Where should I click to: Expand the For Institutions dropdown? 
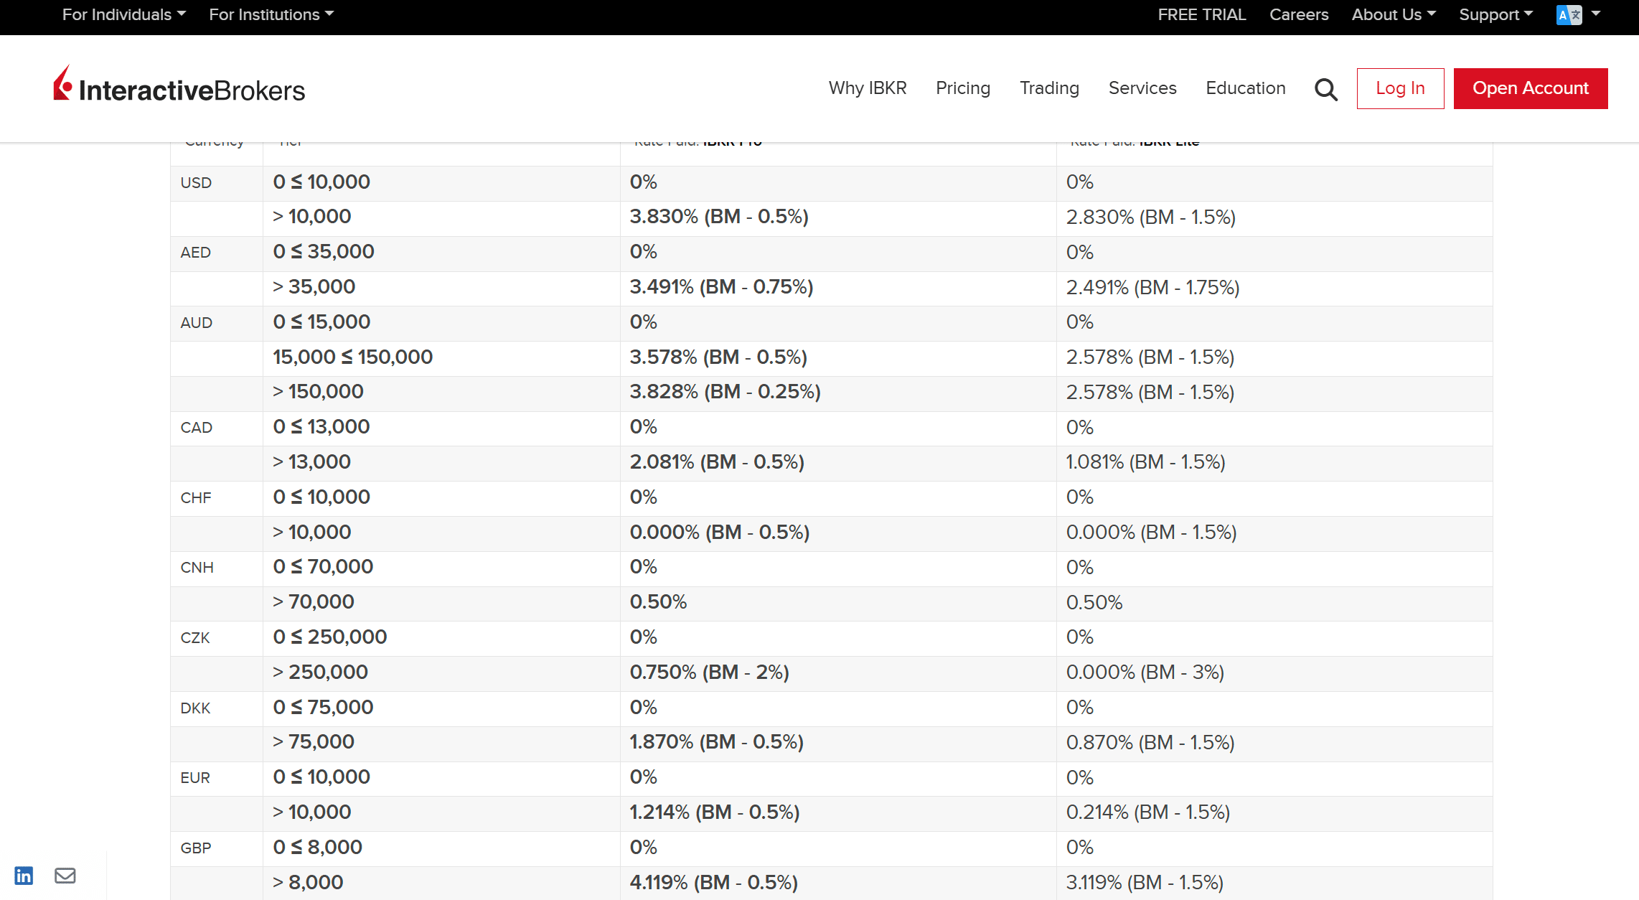click(x=271, y=14)
